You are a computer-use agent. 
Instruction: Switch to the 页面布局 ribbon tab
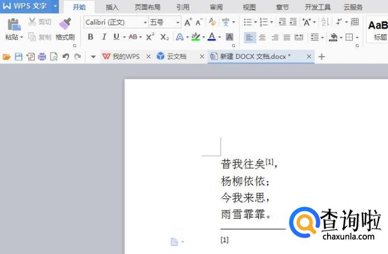[147, 7]
